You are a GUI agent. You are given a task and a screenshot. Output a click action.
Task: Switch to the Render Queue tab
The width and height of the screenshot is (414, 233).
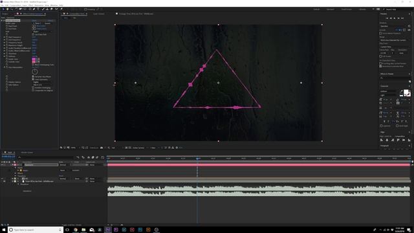click(27, 153)
